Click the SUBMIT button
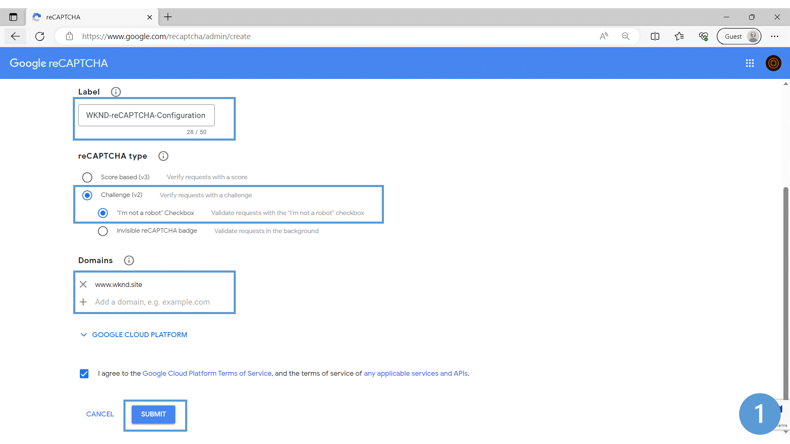Viewport: 790px width, 444px height. pos(153,414)
